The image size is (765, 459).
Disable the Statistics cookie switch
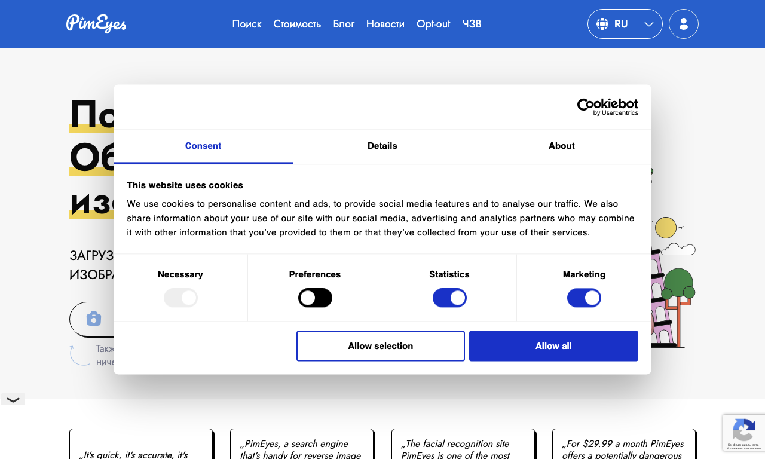click(x=449, y=298)
